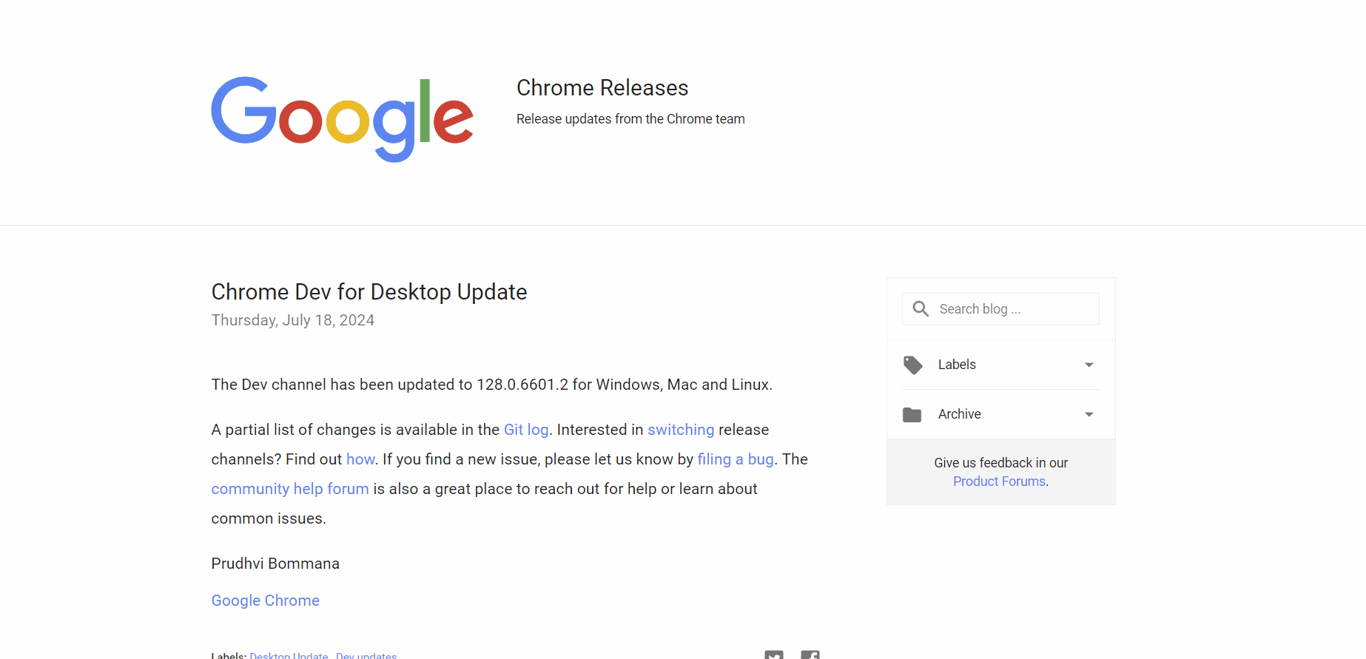Image resolution: width=1366 pixels, height=659 pixels.
Task: Share post via Twitter icon
Action: tap(774, 655)
